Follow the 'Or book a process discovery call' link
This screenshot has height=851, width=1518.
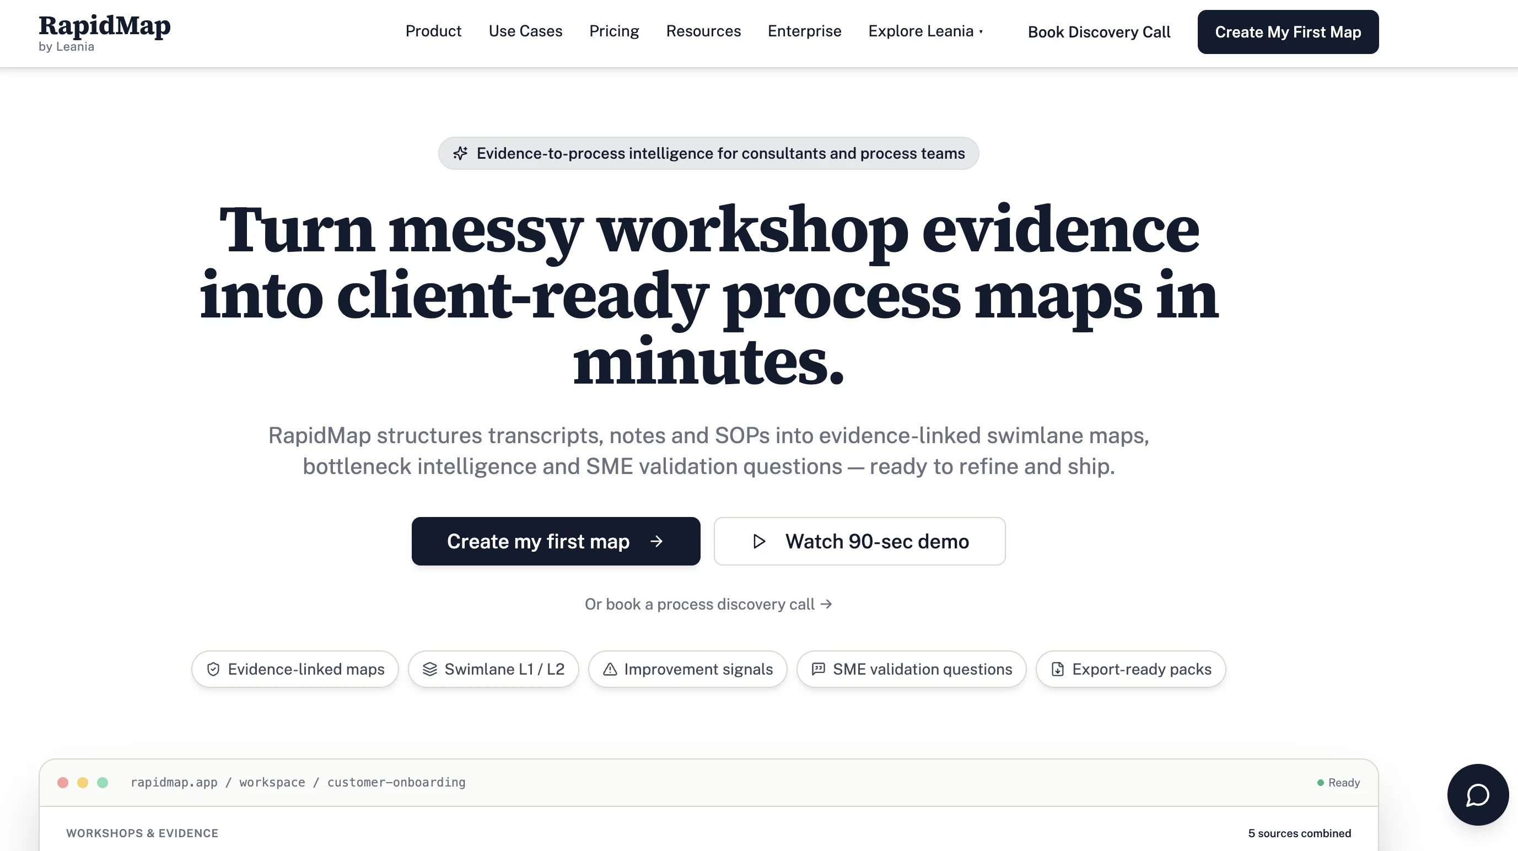point(708,604)
